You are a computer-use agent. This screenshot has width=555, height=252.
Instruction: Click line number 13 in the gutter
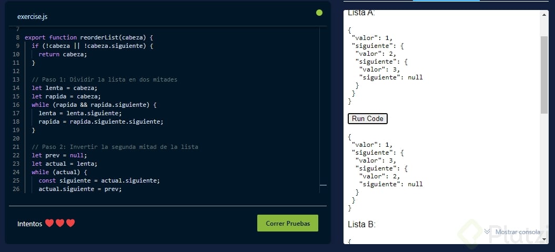pos(16,79)
